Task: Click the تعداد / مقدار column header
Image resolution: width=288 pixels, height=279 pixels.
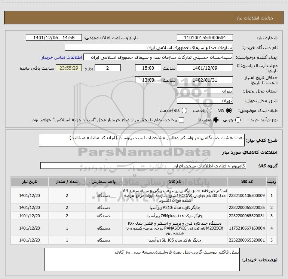Action: [67, 182]
